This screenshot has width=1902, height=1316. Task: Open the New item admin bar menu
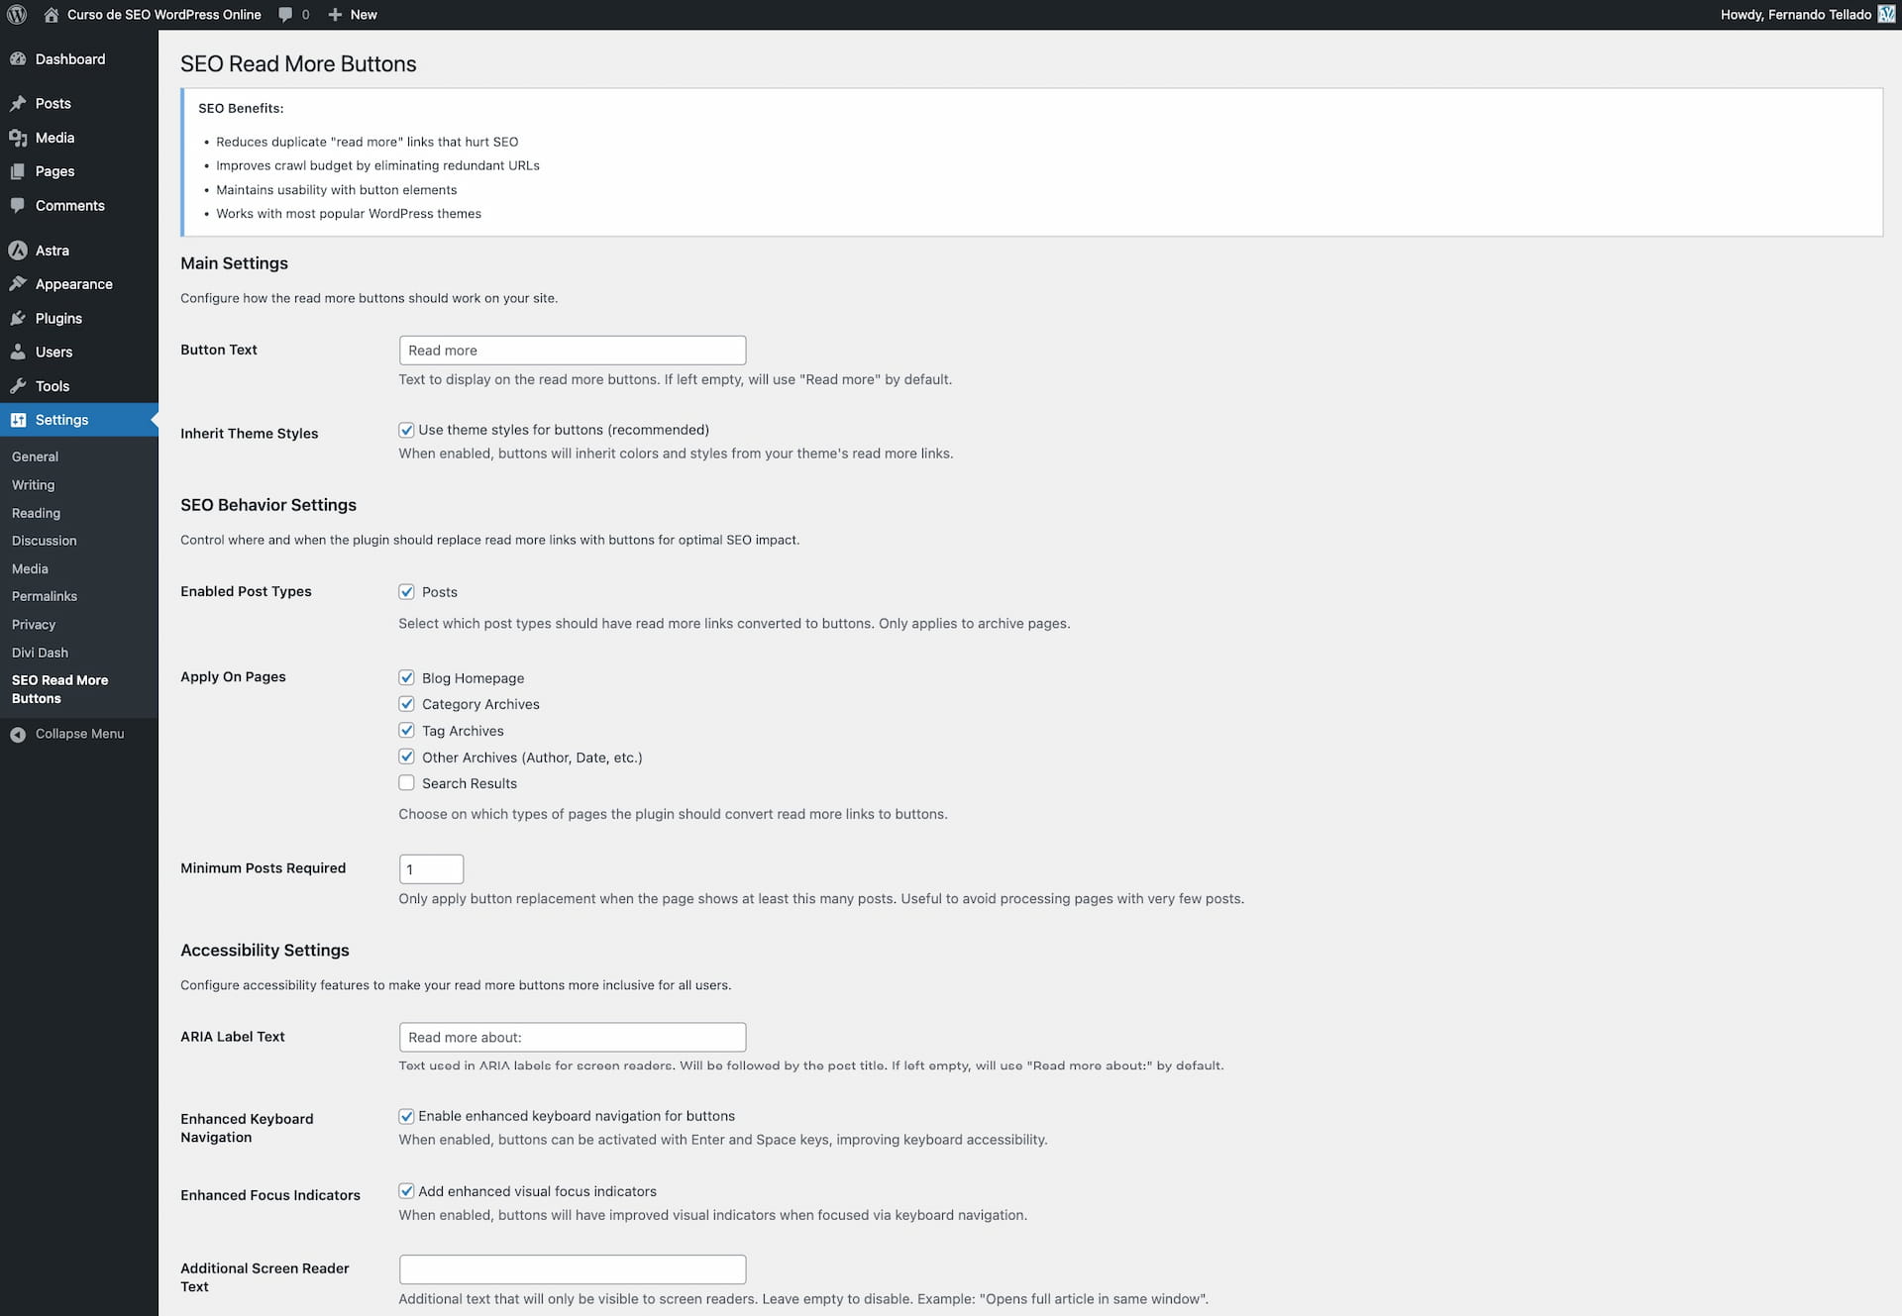351,14
